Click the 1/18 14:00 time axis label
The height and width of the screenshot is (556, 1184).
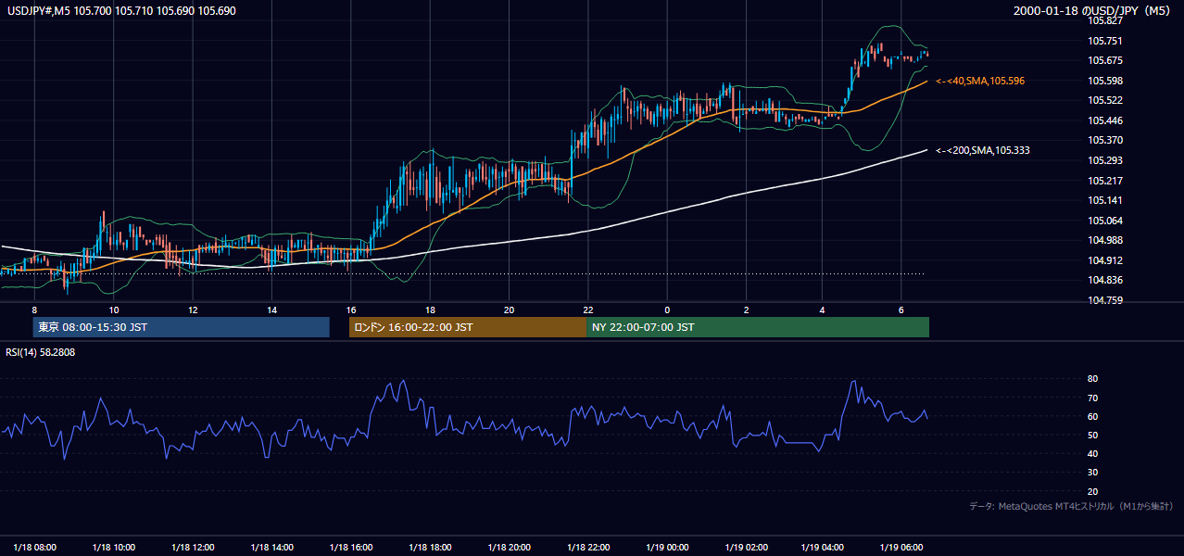point(271,548)
